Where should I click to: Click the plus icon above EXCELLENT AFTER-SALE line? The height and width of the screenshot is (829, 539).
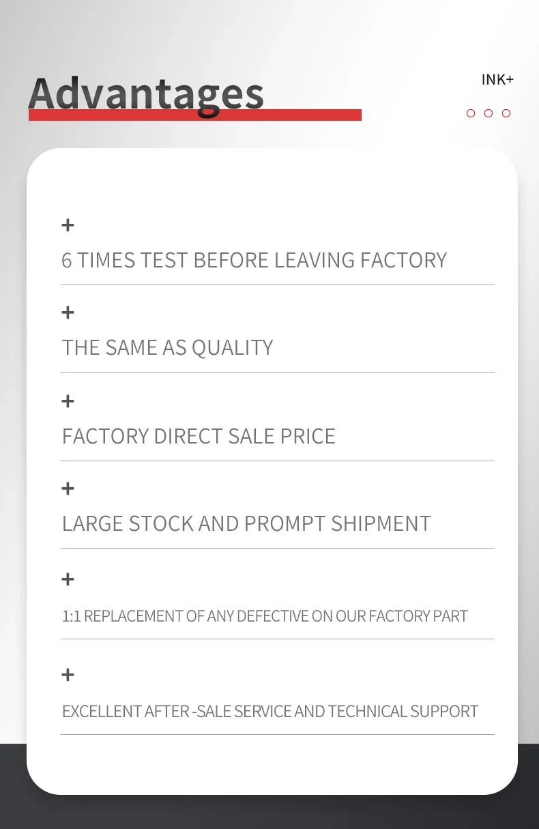pos(68,675)
